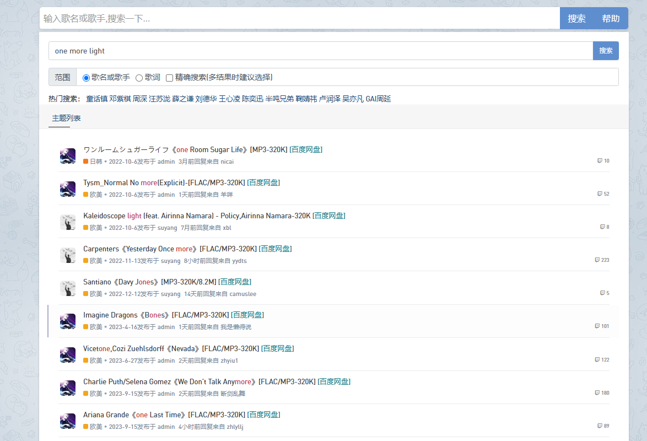Click avatar beside One Room Sugar Life post

coord(68,155)
